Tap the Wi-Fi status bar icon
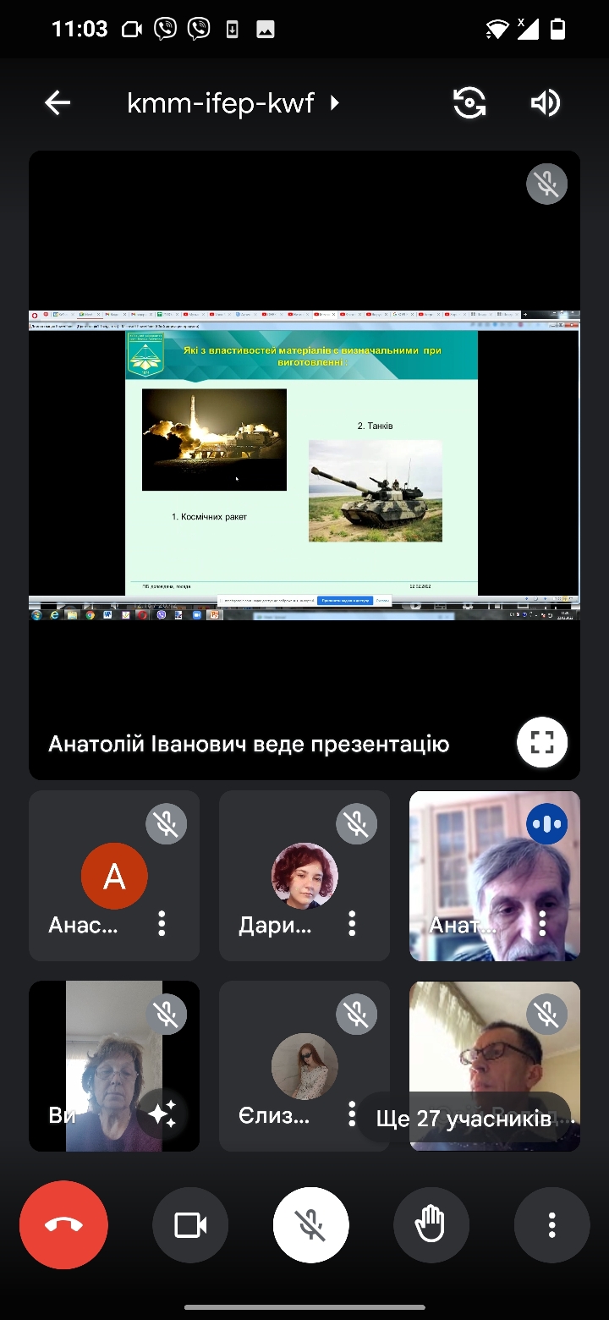Image resolution: width=609 pixels, height=1320 pixels. tap(497, 30)
